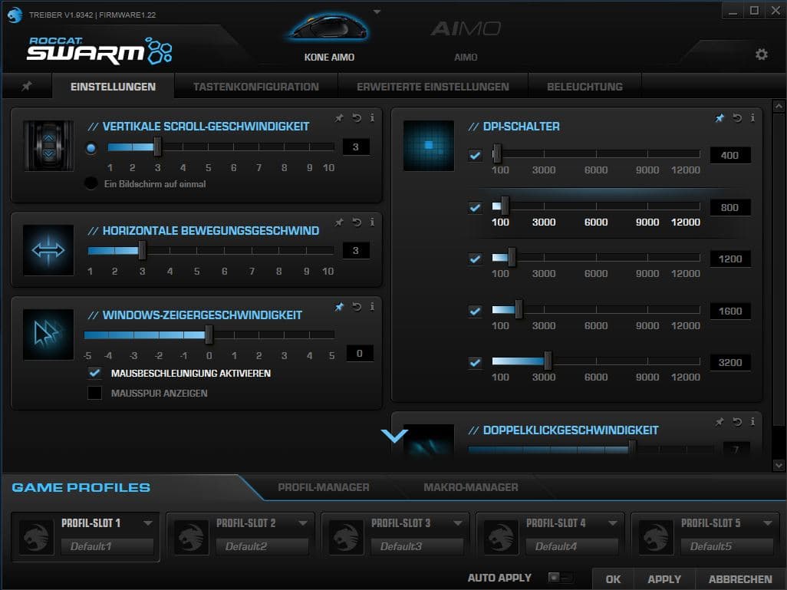
Task: Open the settings gear icon
Action: (x=761, y=54)
